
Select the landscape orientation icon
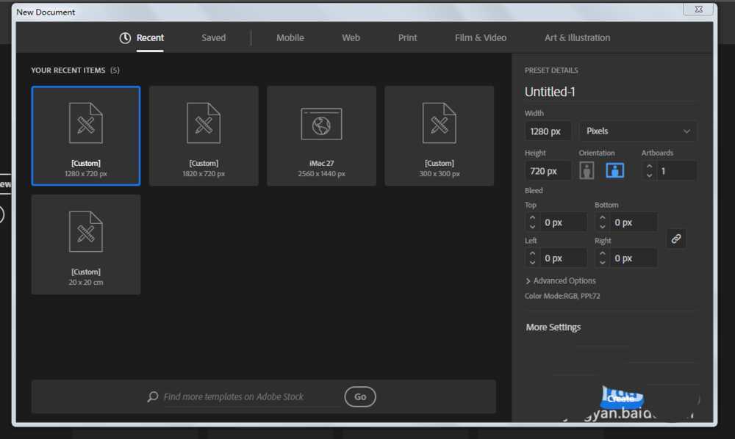tap(614, 171)
